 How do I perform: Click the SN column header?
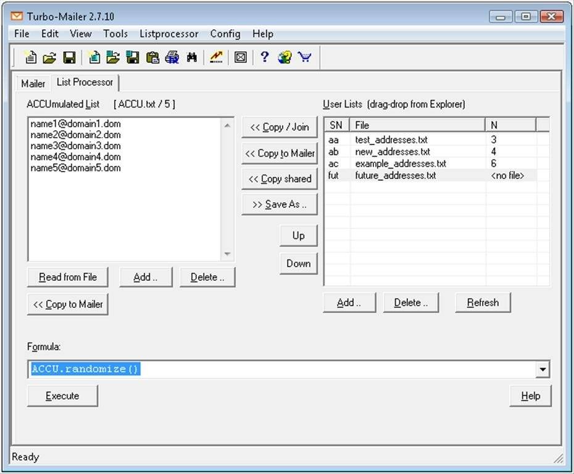(337, 125)
